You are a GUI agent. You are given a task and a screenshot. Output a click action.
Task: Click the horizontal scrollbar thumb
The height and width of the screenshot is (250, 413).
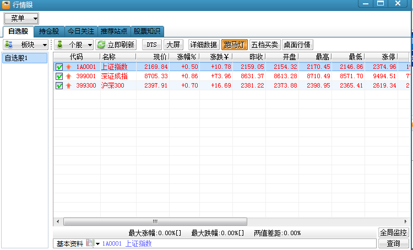[x=155, y=221]
